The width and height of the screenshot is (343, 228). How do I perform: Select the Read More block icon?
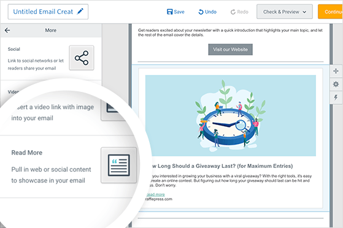119,165
